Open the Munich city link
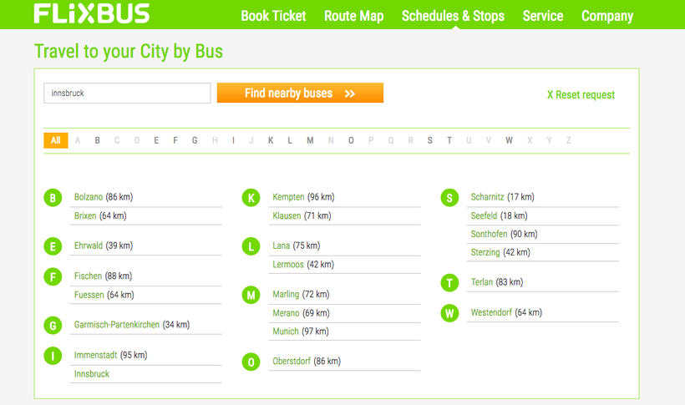This screenshot has height=405, width=685. [286, 332]
